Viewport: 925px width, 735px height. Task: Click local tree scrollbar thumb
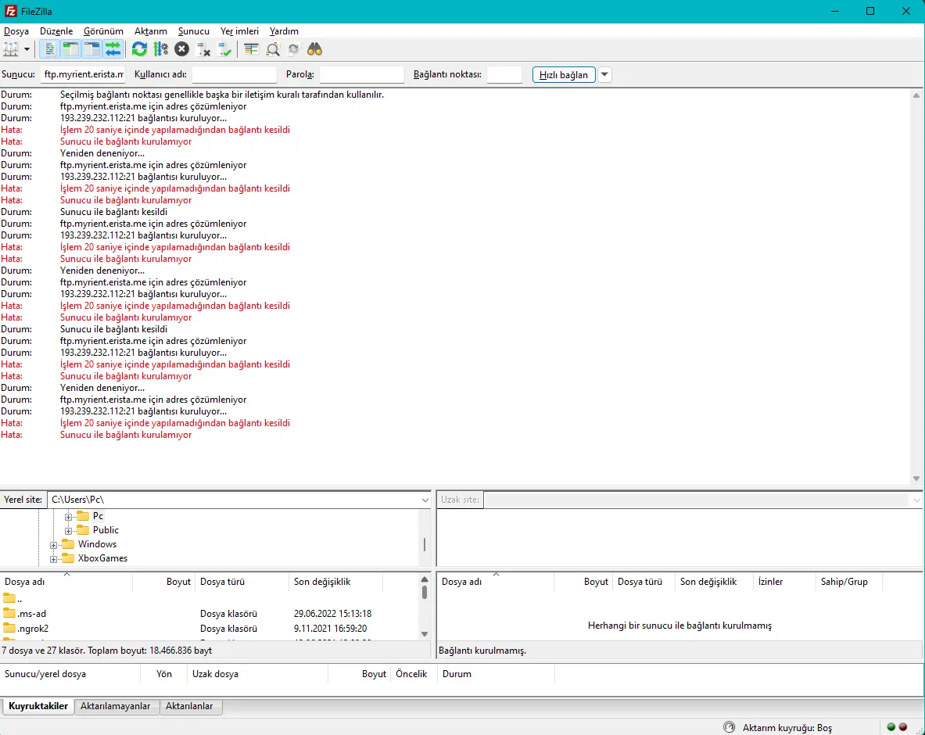424,544
